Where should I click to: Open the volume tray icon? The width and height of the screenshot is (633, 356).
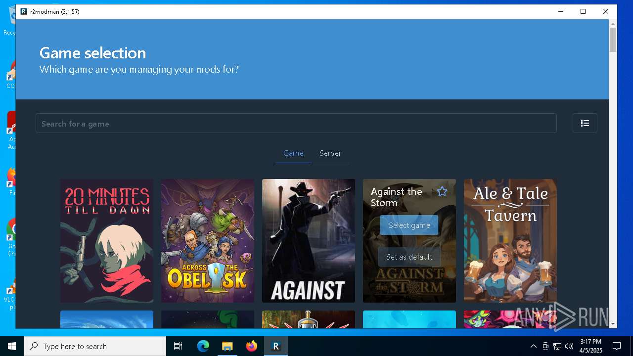(x=569, y=346)
